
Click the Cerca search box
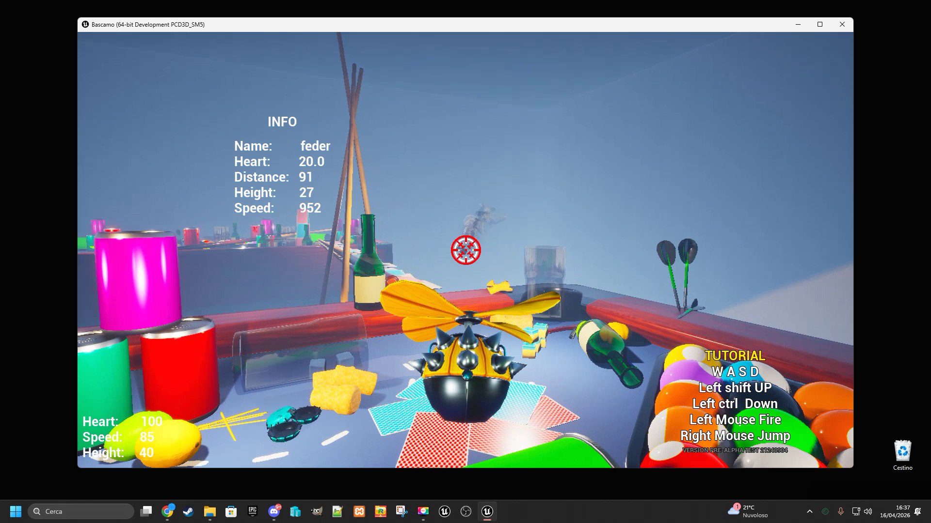point(81,511)
